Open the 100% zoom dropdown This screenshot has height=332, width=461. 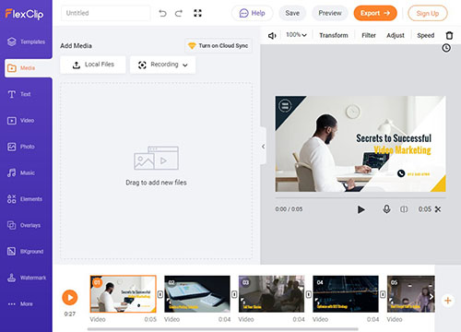pos(296,35)
